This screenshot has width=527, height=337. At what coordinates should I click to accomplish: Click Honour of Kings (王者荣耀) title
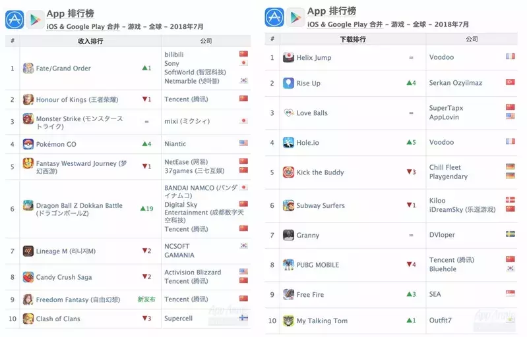(77, 99)
